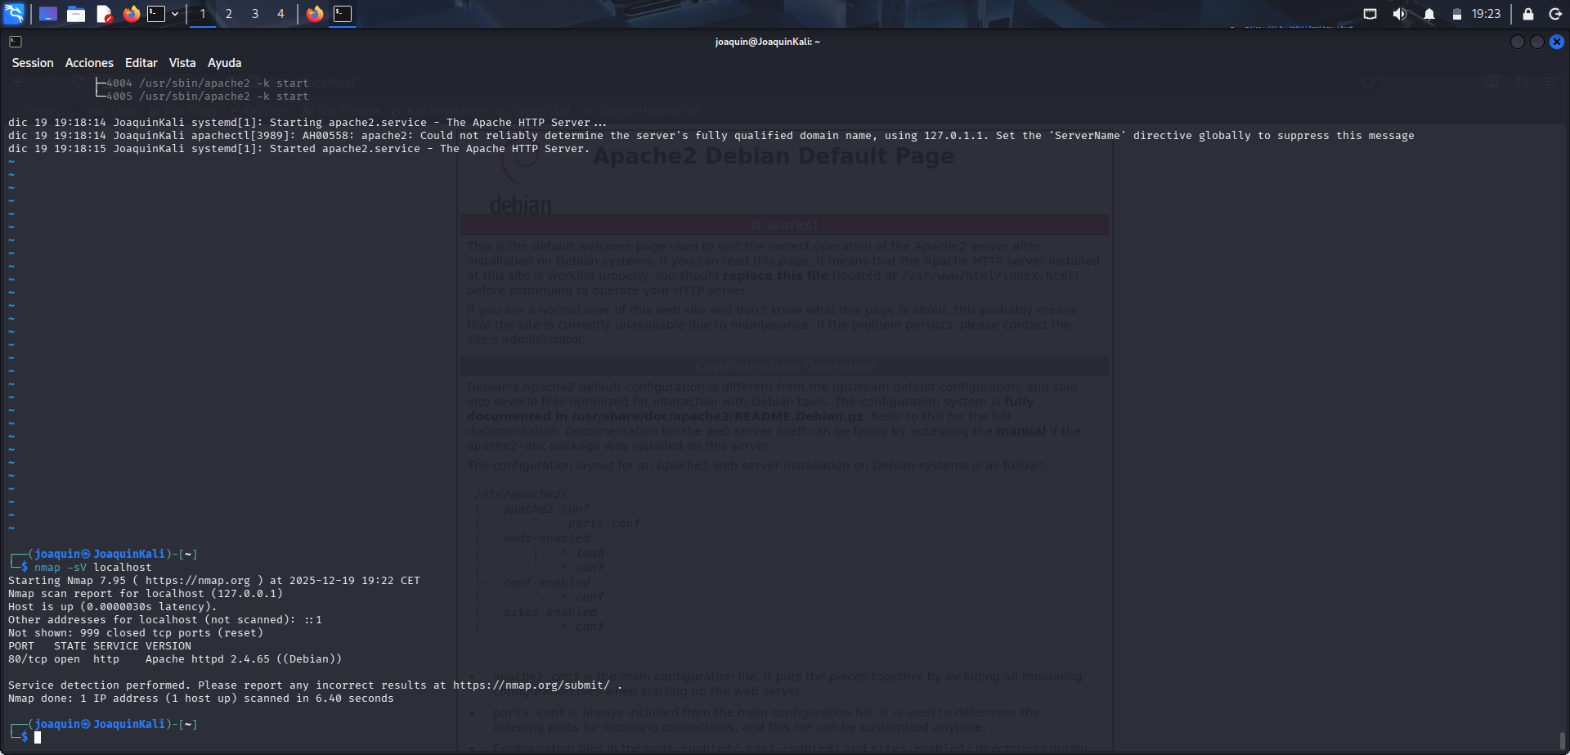Open the Acciones menu

89,62
